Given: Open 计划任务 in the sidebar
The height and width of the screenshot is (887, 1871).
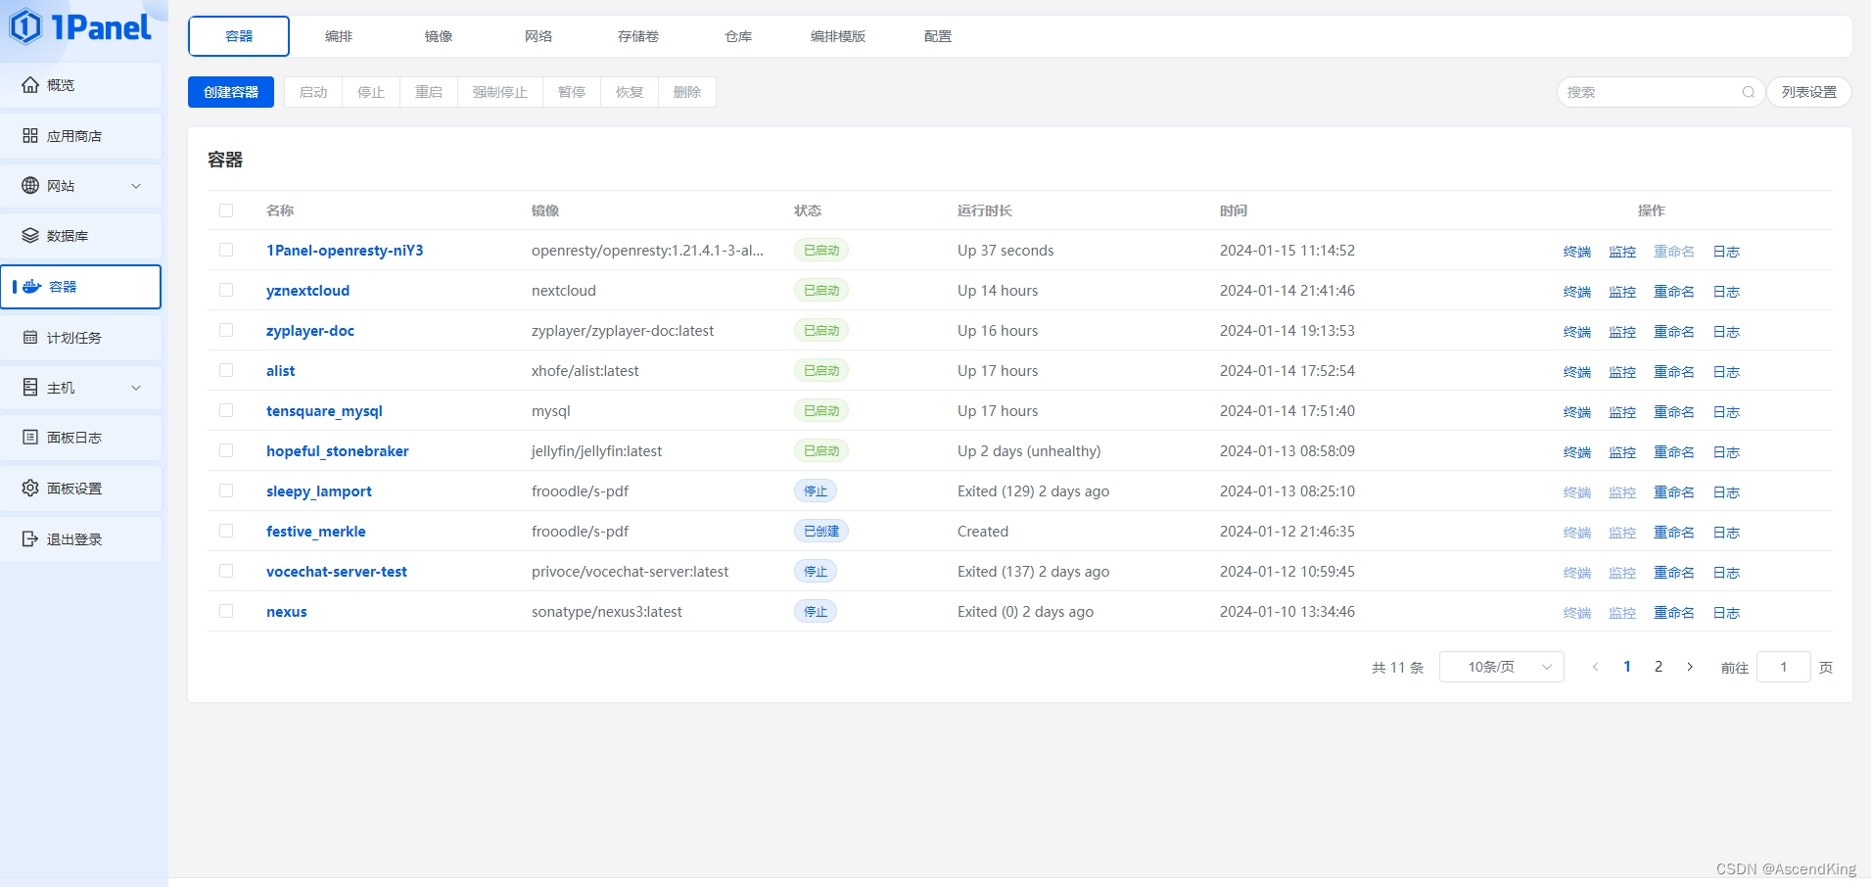Looking at the screenshot, I should click(80, 338).
